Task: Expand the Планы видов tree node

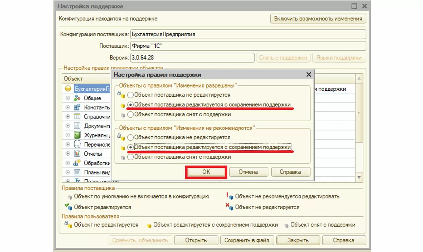Action: click(68, 172)
